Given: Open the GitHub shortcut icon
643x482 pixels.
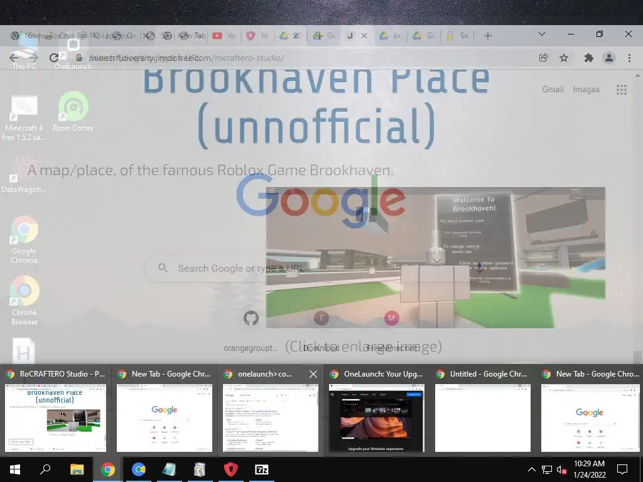Looking at the screenshot, I should click(251, 318).
